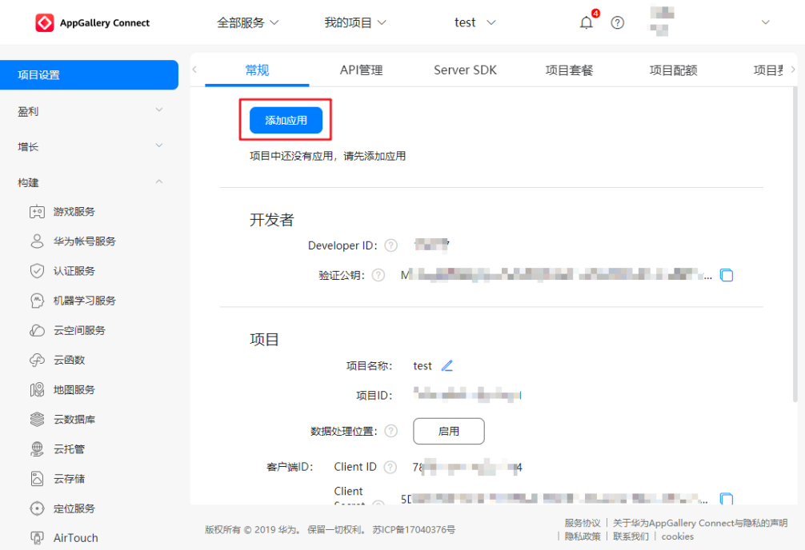Image resolution: width=805 pixels, height=550 pixels.
Task: Show 验证公钥 help tooltip icon
Action: [x=378, y=276]
